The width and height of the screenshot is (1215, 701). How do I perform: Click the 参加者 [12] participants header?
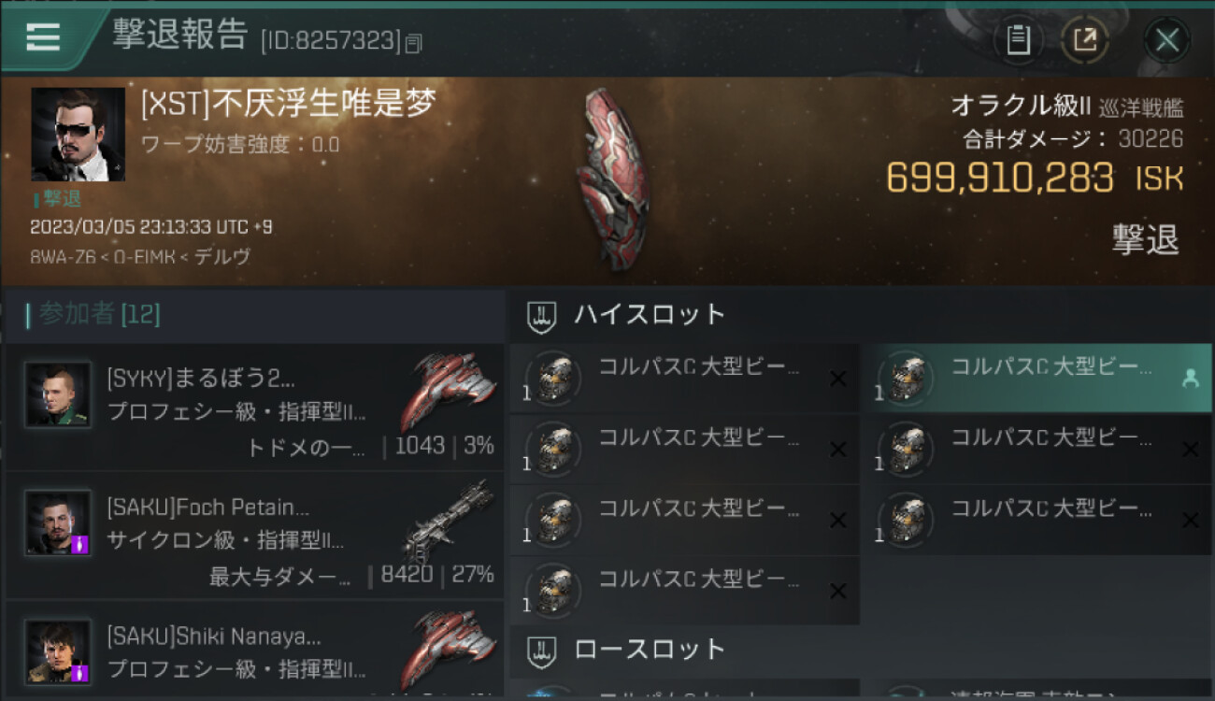pyautogui.click(x=93, y=314)
